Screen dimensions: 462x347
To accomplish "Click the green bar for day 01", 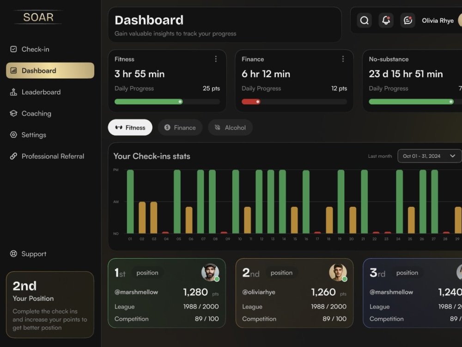I will pyautogui.click(x=130, y=202).
